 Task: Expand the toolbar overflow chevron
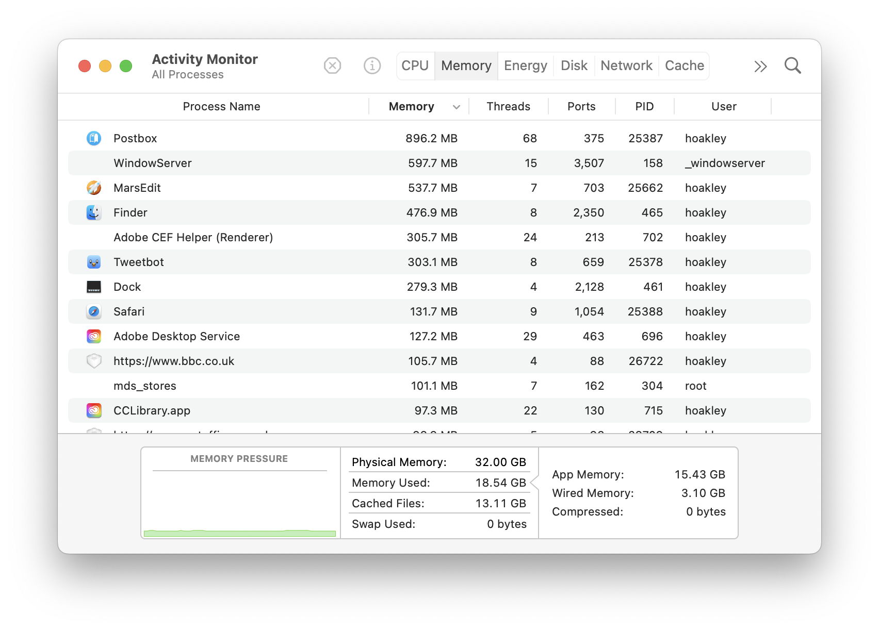coord(759,66)
